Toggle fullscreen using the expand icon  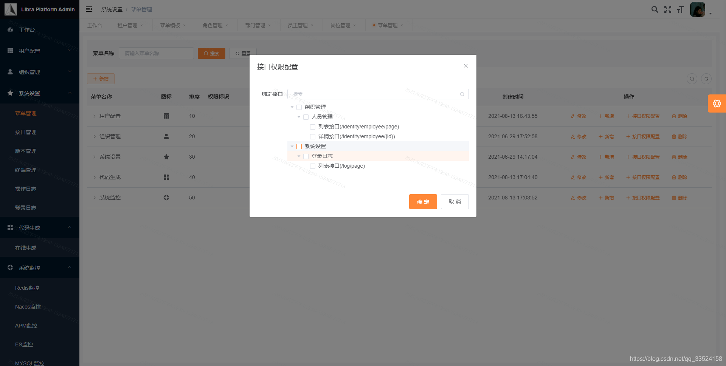coord(668,9)
